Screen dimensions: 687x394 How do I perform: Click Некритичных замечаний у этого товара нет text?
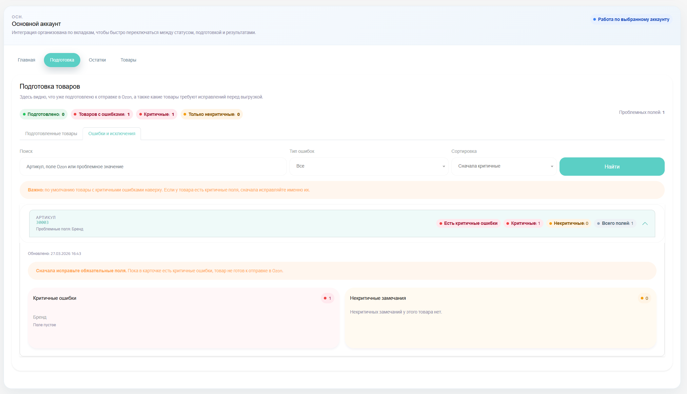tap(396, 312)
